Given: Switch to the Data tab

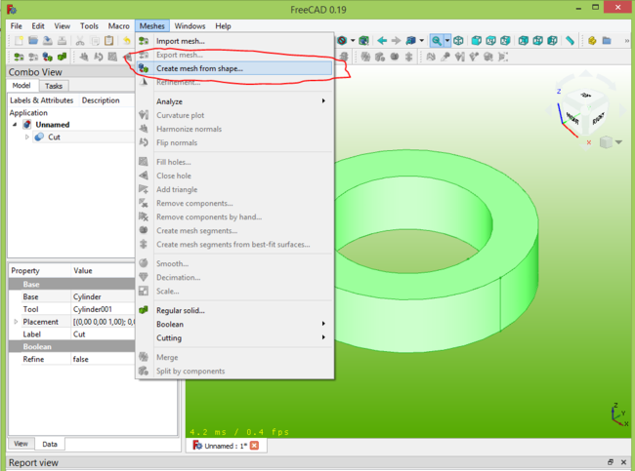Looking at the screenshot, I should 49,444.
